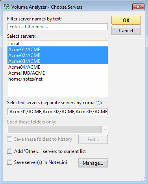Select home/notes/net server entry
Viewport: 148px width, 184px height.
(57, 79)
